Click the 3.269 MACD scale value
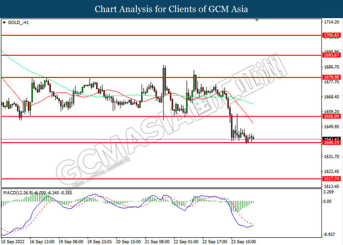Screen dimensions: 343x245 point(329,192)
